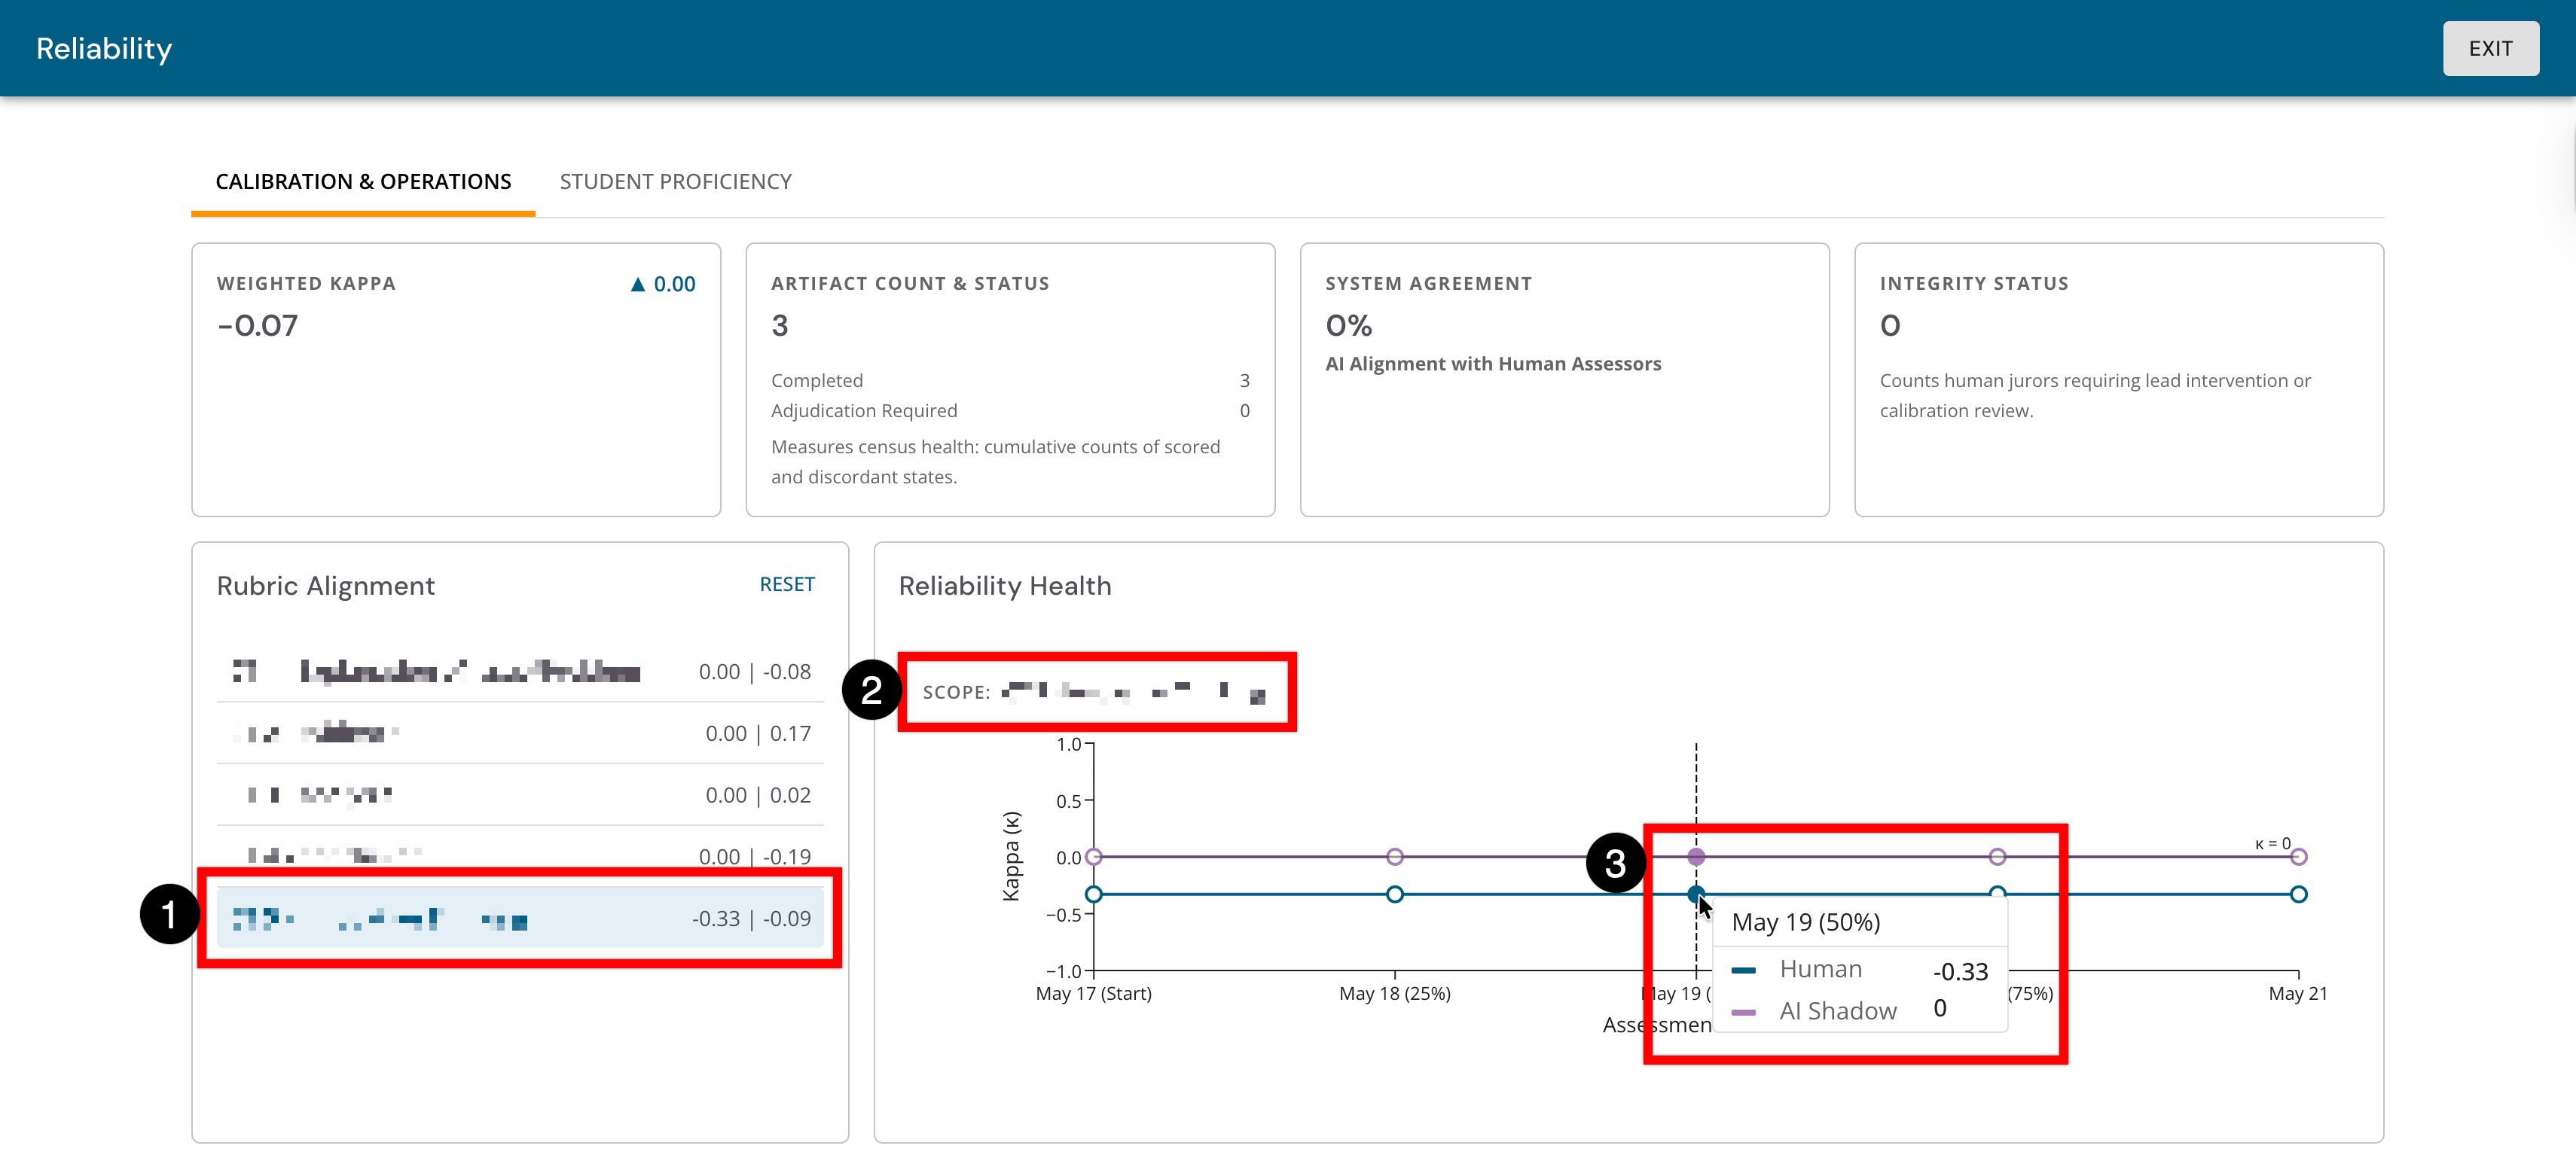The image size is (2576, 1164).
Task: Open the System Agreement card
Action: pyautogui.click(x=1564, y=380)
